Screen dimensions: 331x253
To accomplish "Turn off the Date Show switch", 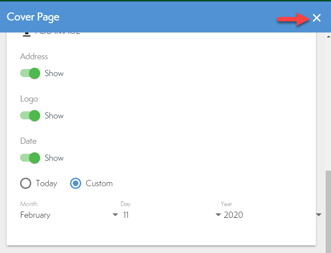I will (x=30, y=158).
